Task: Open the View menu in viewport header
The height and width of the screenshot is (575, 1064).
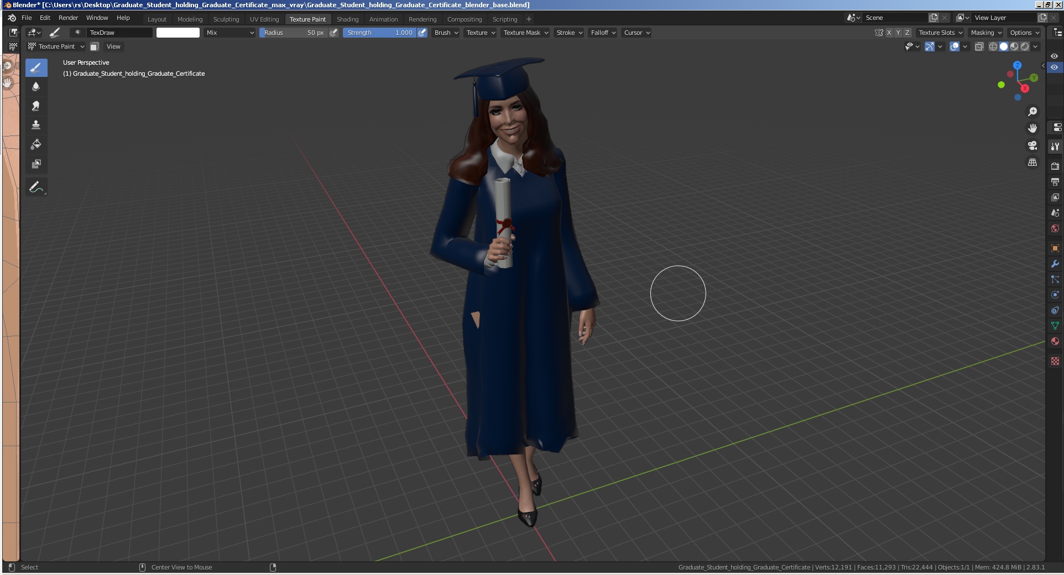Action: 113,46
